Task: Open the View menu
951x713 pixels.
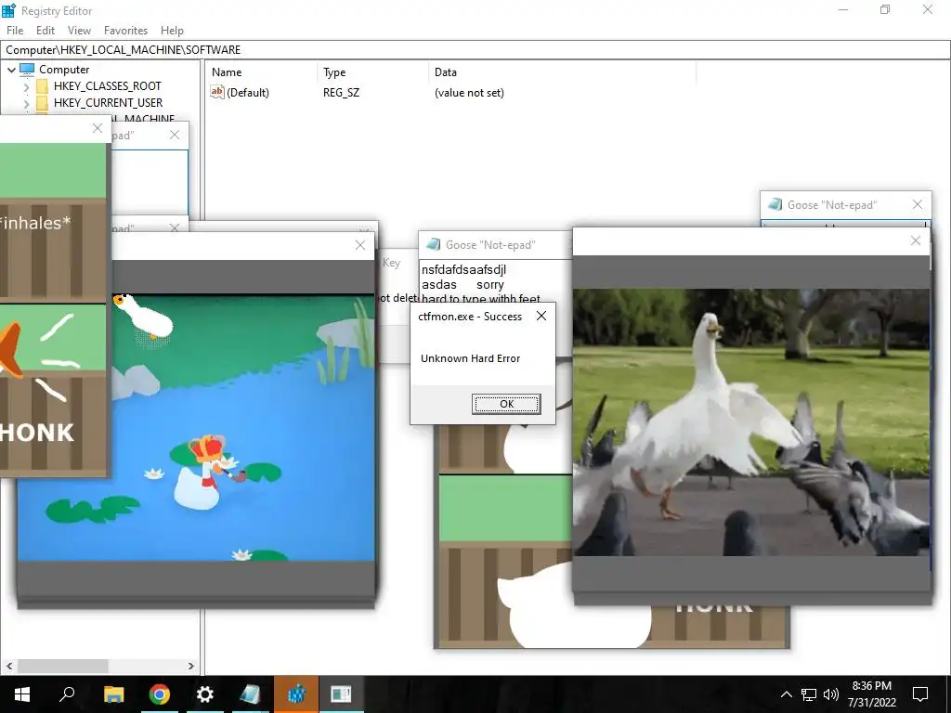Action: [x=79, y=31]
